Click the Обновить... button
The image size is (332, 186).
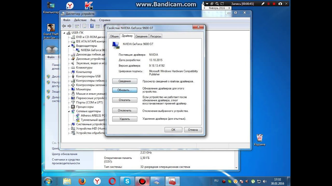tap(125, 90)
